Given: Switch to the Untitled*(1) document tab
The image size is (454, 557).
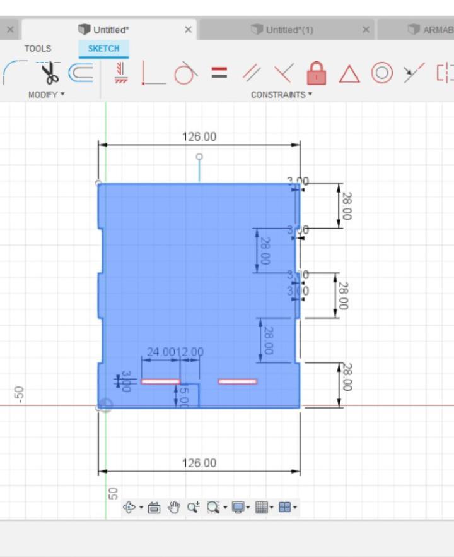Looking at the screenshot, I should [286, 30].
